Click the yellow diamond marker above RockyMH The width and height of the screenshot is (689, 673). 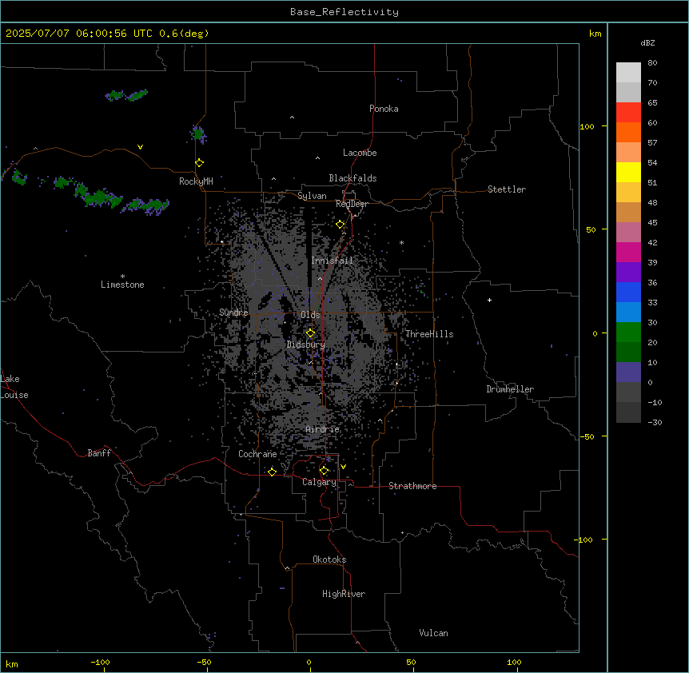[200, 163]
